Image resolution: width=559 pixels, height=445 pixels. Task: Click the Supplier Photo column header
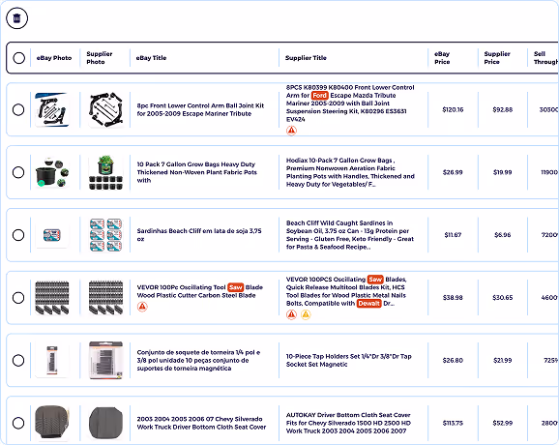coord(100,58)
